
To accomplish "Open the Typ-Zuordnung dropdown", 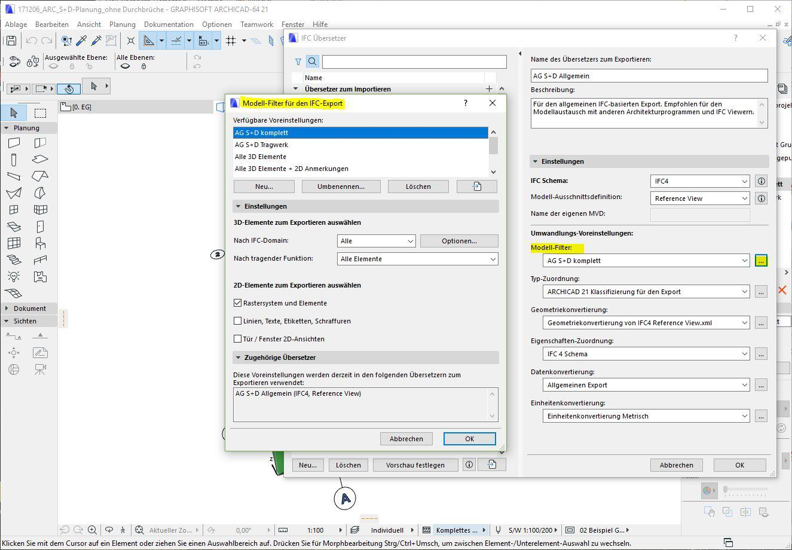I will pyautogui.click(x=646, y=292).
